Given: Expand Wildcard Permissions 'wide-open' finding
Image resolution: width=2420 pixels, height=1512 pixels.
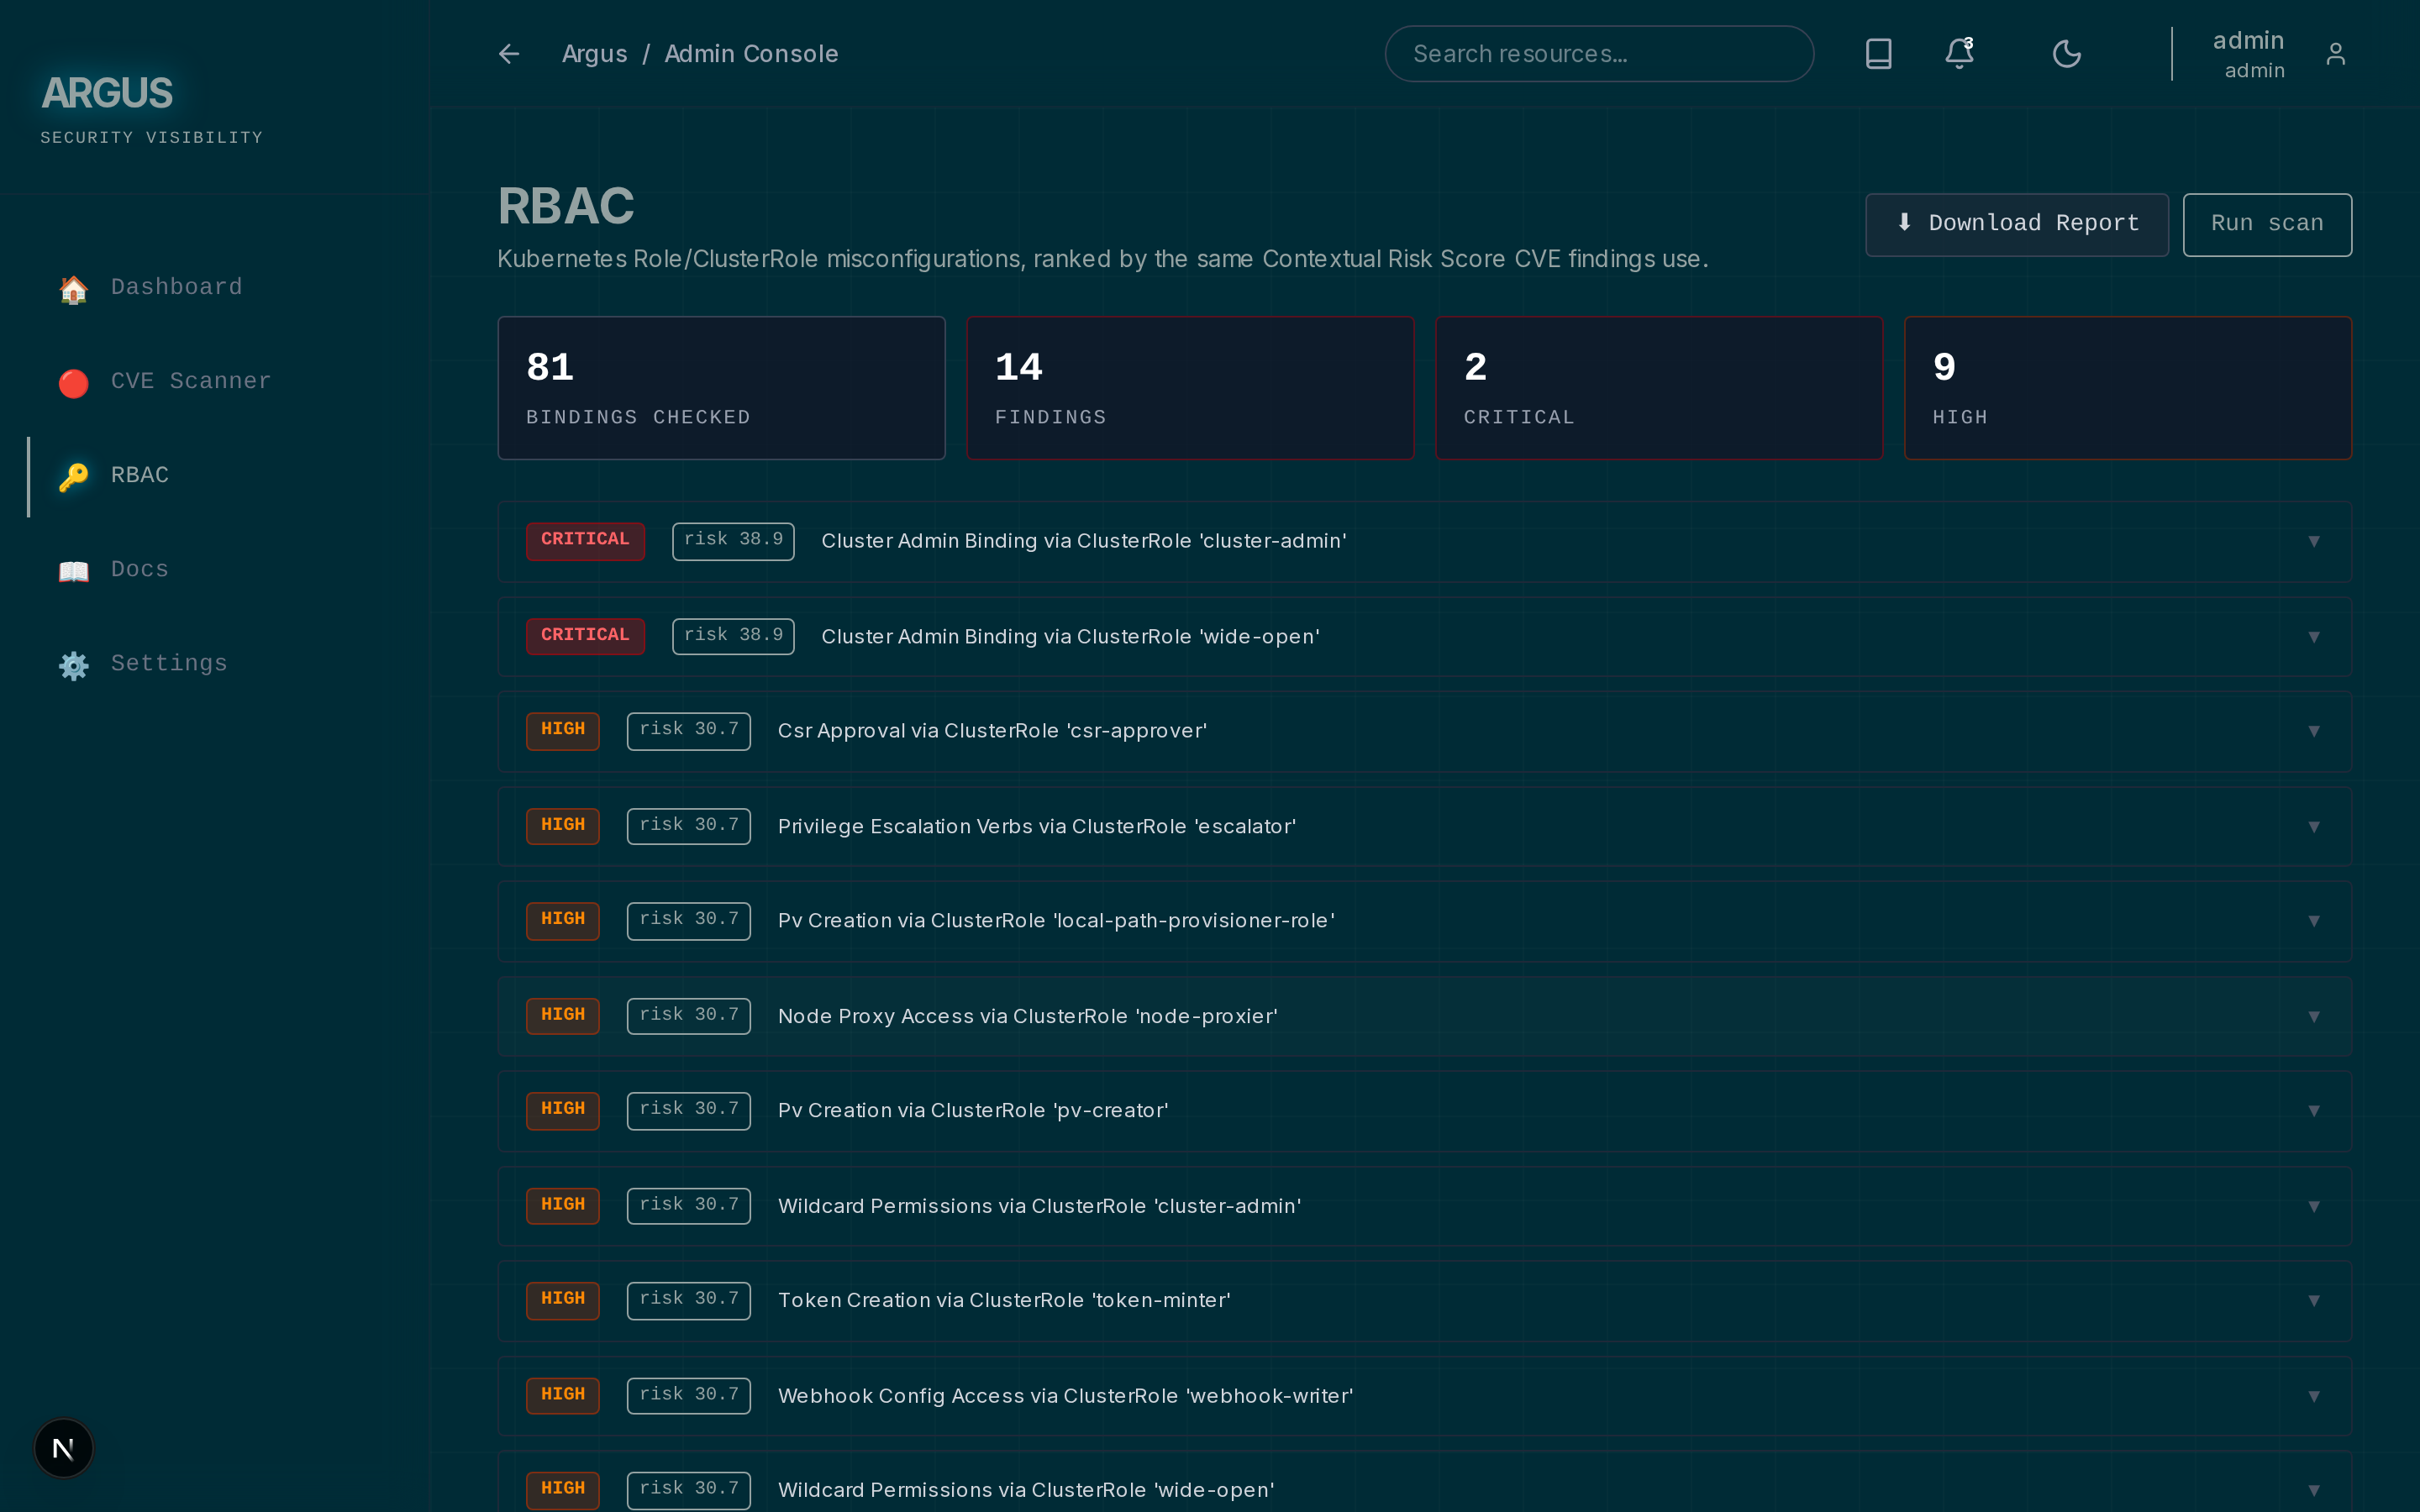Looking at the screenshot, I should click(x=1424, y=1483).
